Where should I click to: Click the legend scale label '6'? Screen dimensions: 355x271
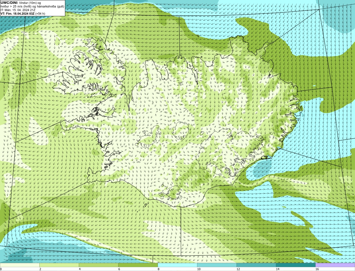pos(119,269)
